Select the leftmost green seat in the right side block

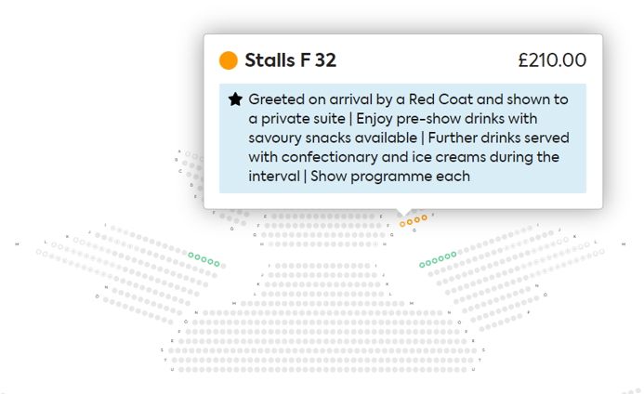pyautogui.click(x=422, y=265)
